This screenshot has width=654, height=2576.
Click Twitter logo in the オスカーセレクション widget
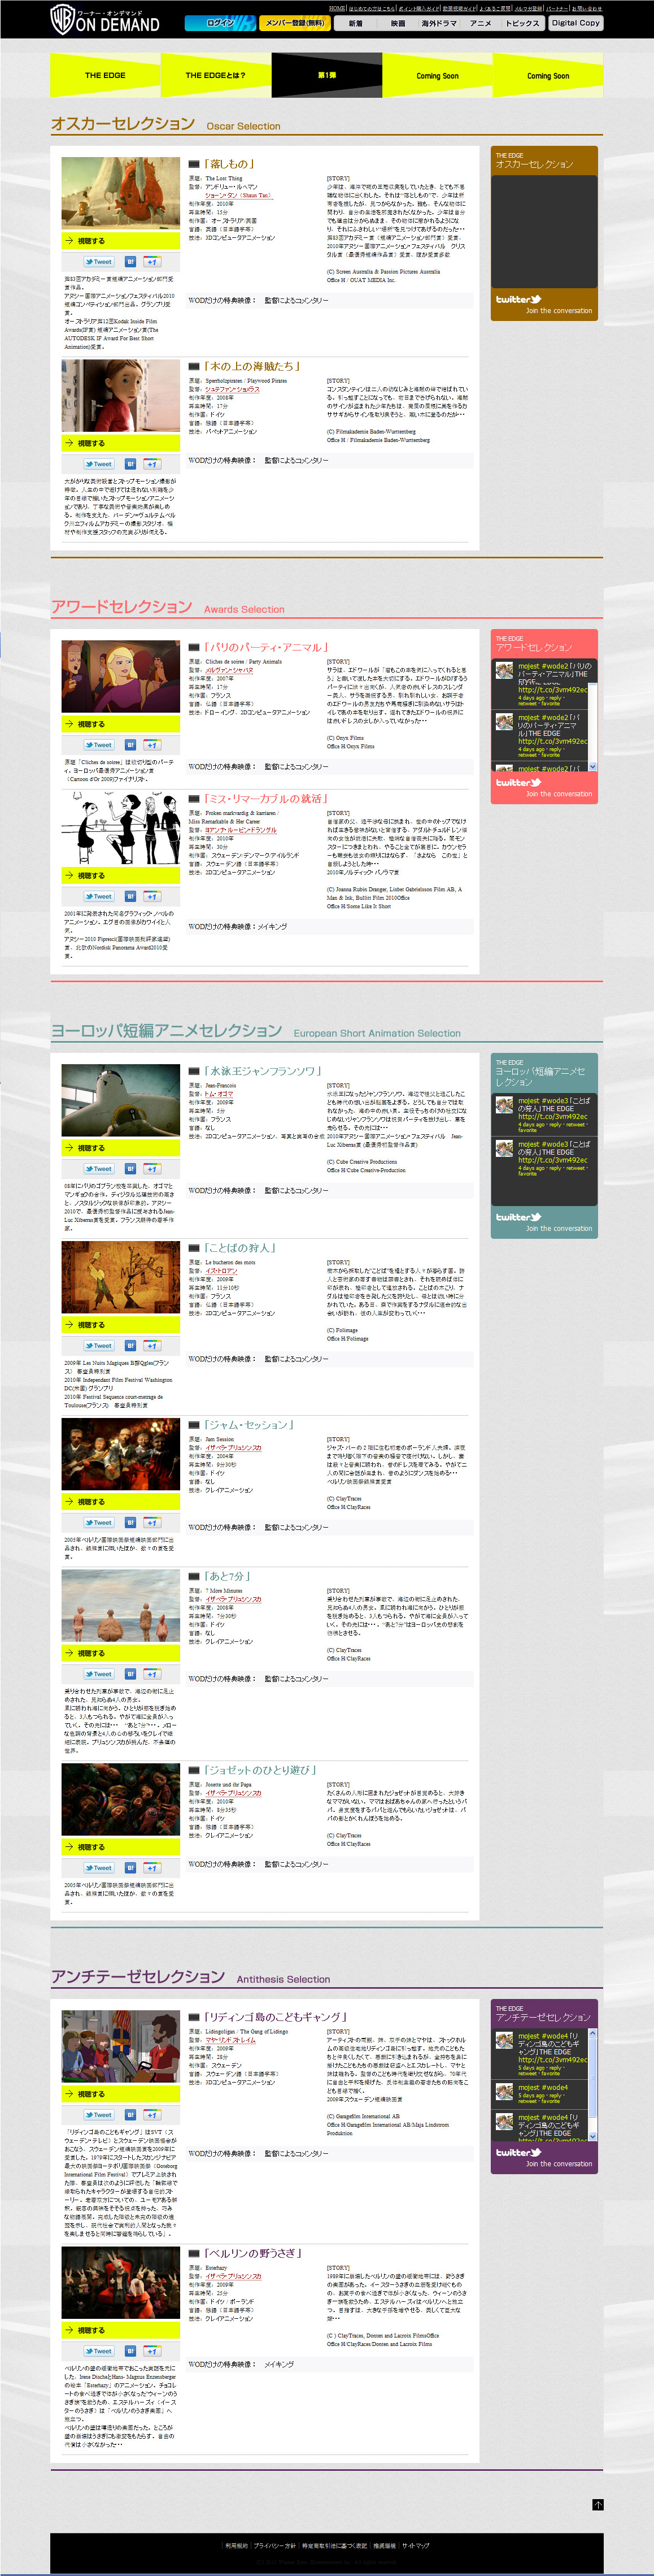pyautogui.click(x=518, y=299)
